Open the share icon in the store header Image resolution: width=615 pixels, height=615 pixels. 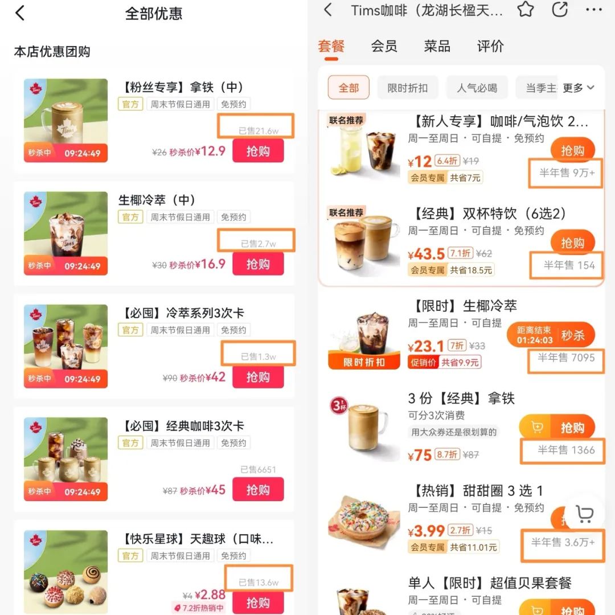tap(560, 10)
